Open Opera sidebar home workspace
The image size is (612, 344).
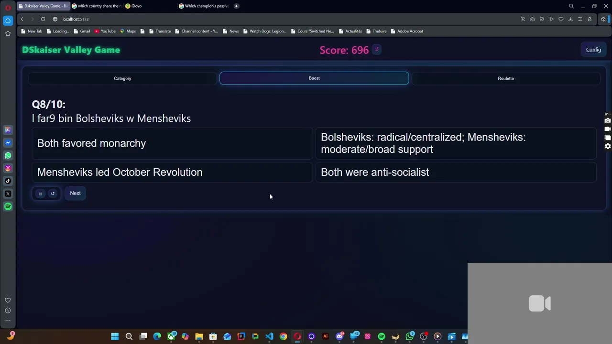[8, 21]
